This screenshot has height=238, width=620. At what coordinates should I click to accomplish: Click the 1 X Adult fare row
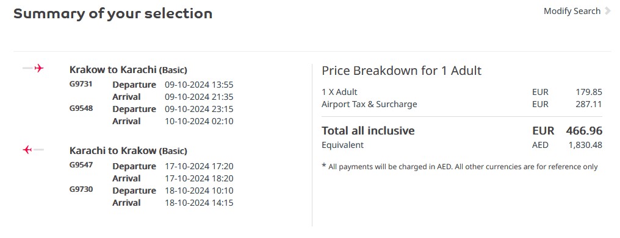pyautogui.click(x=462, y=93)
